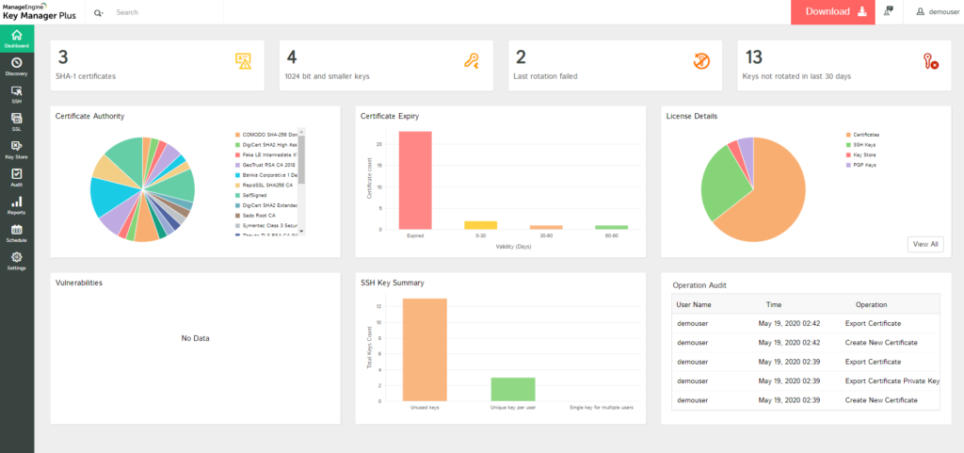Toggle SSH Keys legend color in License Details

pos(848,145)
